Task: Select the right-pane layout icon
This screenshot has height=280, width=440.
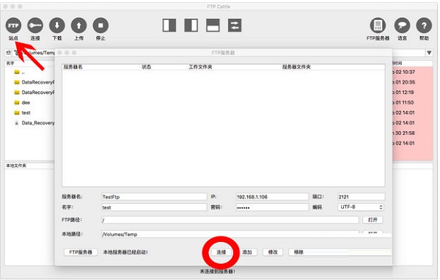Action: pyautogui.click(x=191, y=25)
